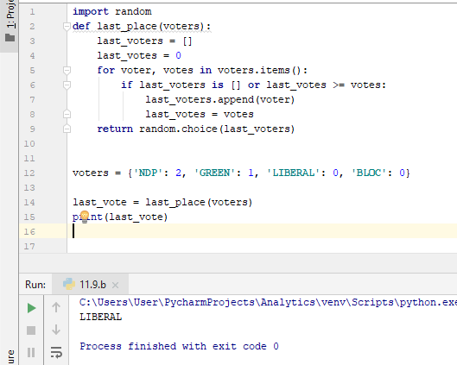Collapse the if block fold marker on line 6

67,85
